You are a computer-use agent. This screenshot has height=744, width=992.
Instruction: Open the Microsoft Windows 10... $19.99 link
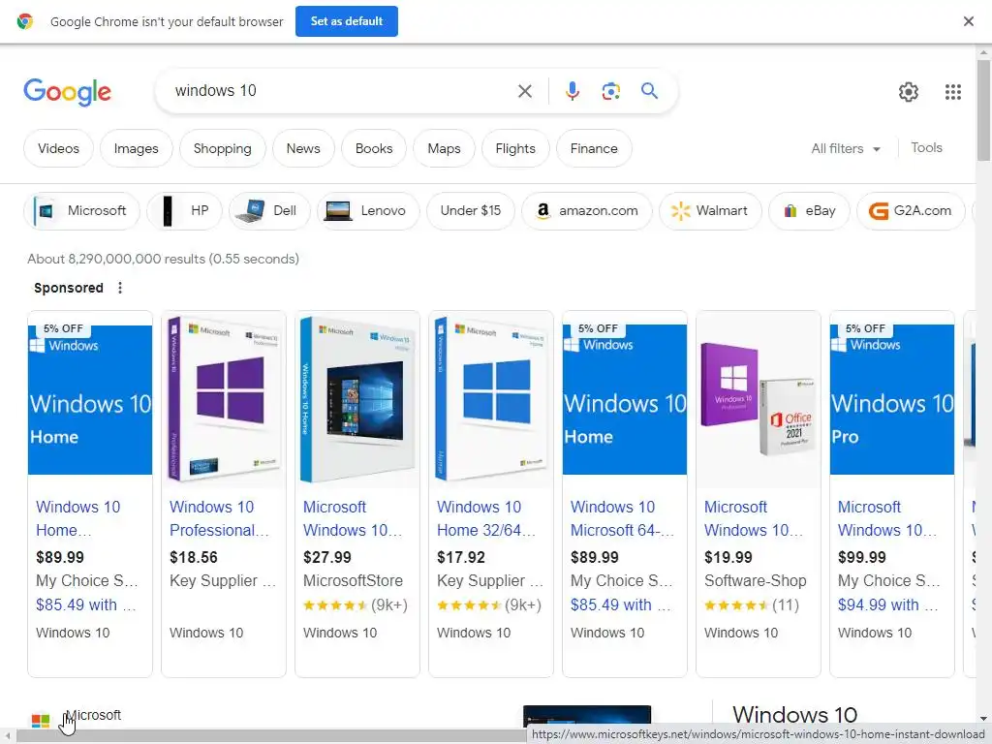pyautogui.click(x=754, y=519)
